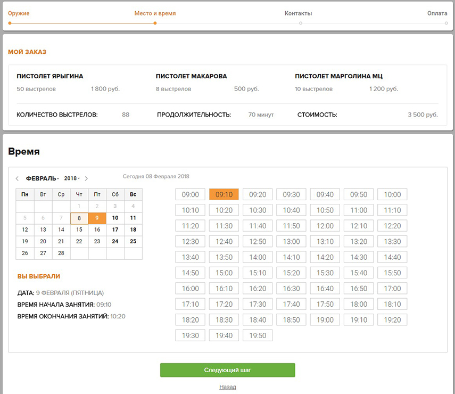Click the ПИСТОЛЕТ МАРГОЛИНА МЦ heading
Viewport: 455px width, 394px height.
pyautogui.click(x=338, y=76)
